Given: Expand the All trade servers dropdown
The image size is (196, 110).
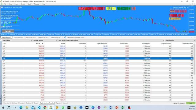Looking at the screenshot, I should [x=45, y=40].
